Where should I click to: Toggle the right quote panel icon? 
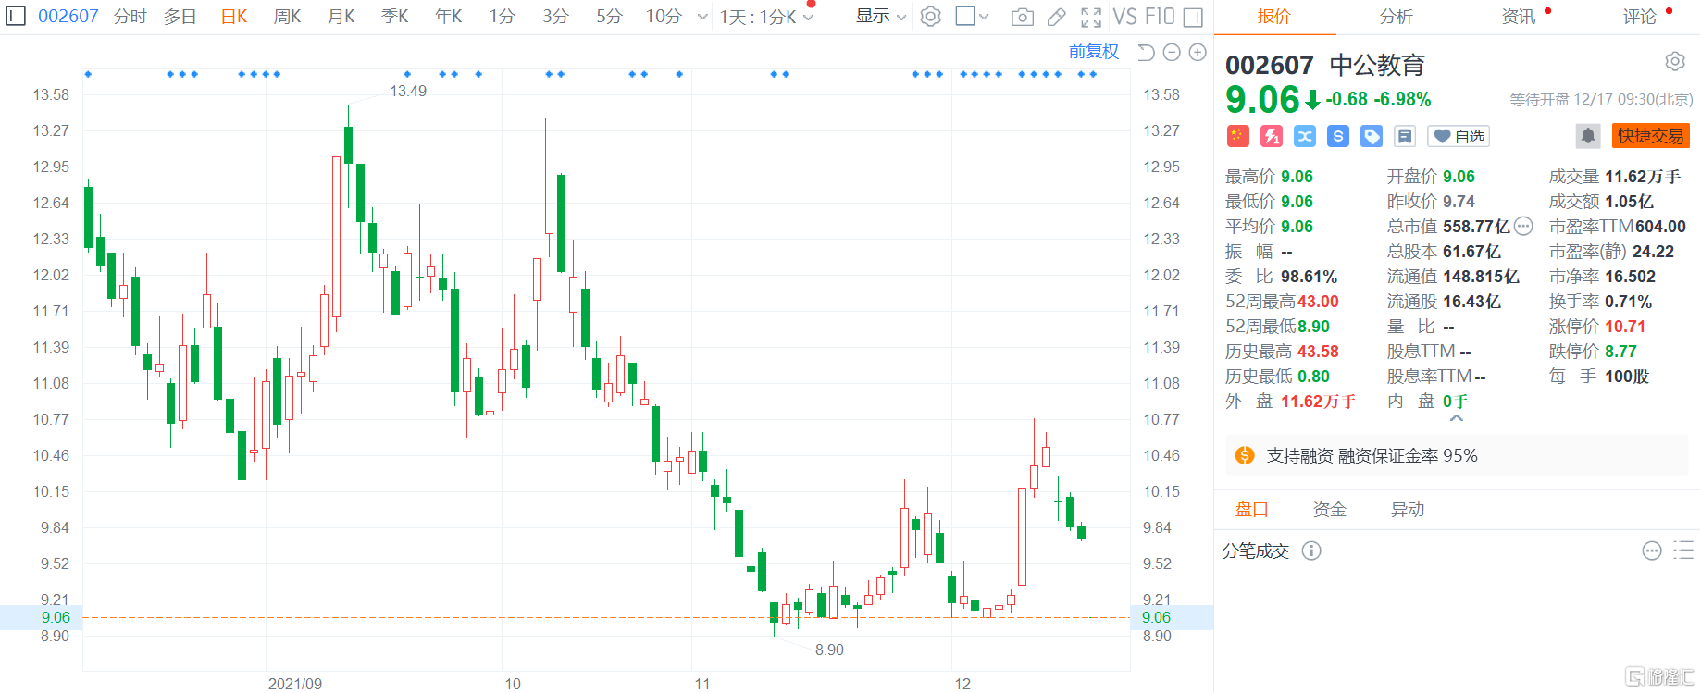click(x=1194, y=17)
